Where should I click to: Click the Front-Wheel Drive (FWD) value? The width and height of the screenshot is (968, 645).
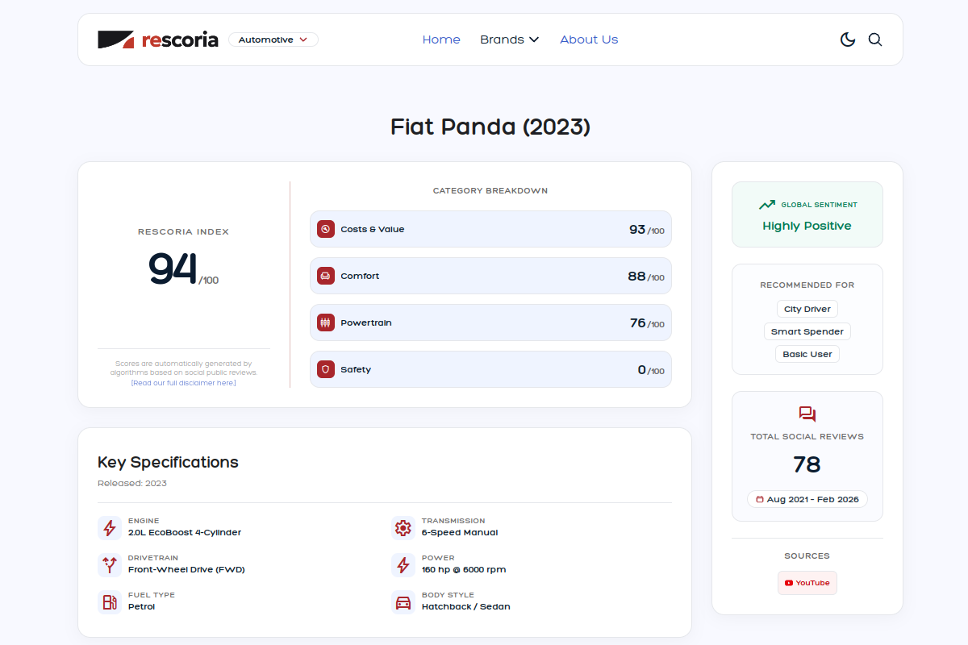(x=186, y=569)
